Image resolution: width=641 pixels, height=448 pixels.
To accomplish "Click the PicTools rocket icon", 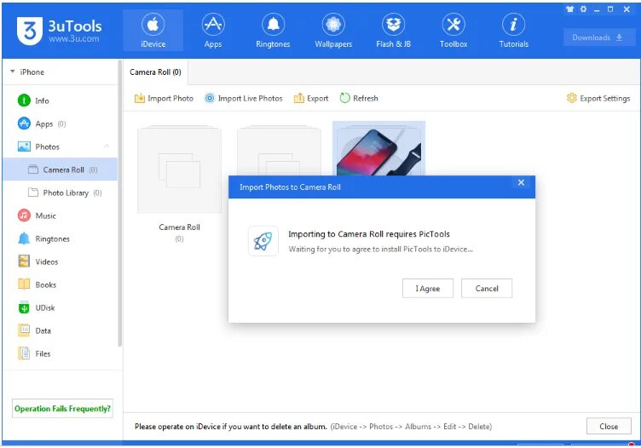I will click(263, 241).
